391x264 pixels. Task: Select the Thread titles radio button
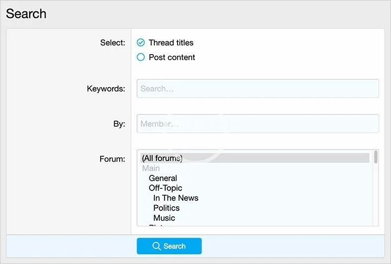click(141, 43)
